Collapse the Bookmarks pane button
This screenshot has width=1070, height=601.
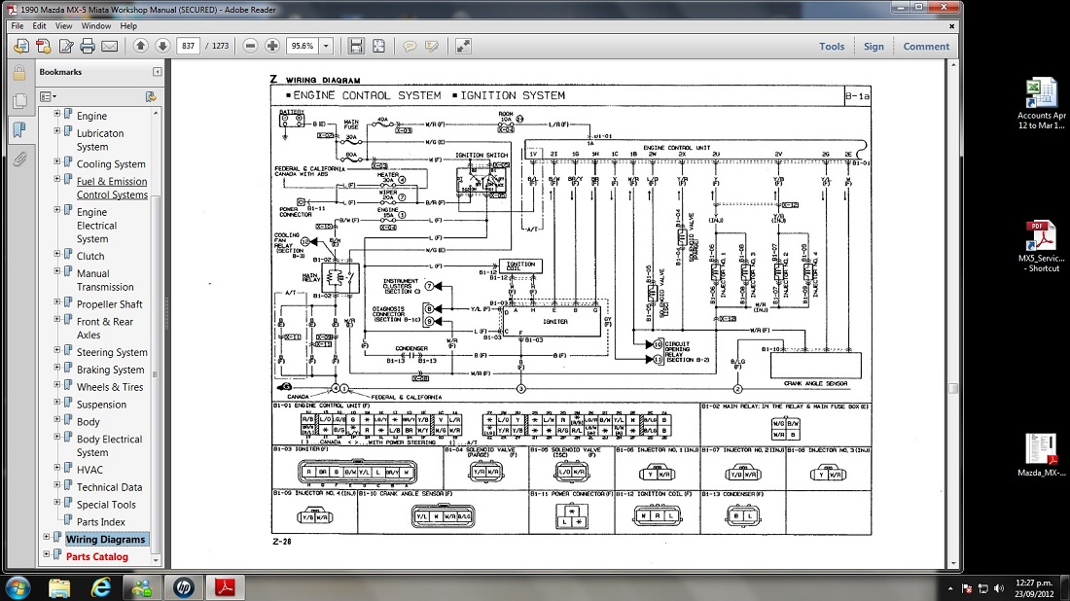coord(157,72)
